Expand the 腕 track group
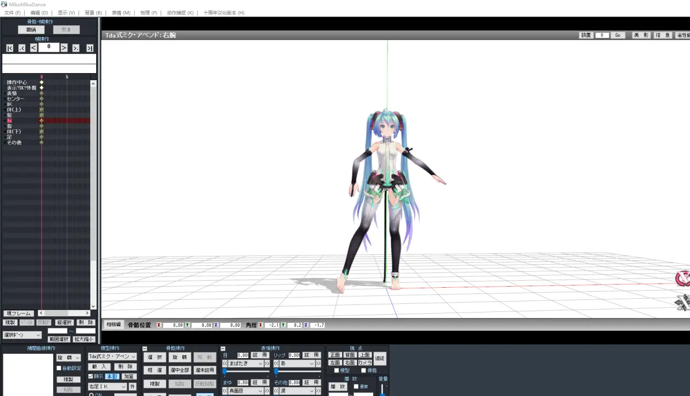 (x=5, y=121)
